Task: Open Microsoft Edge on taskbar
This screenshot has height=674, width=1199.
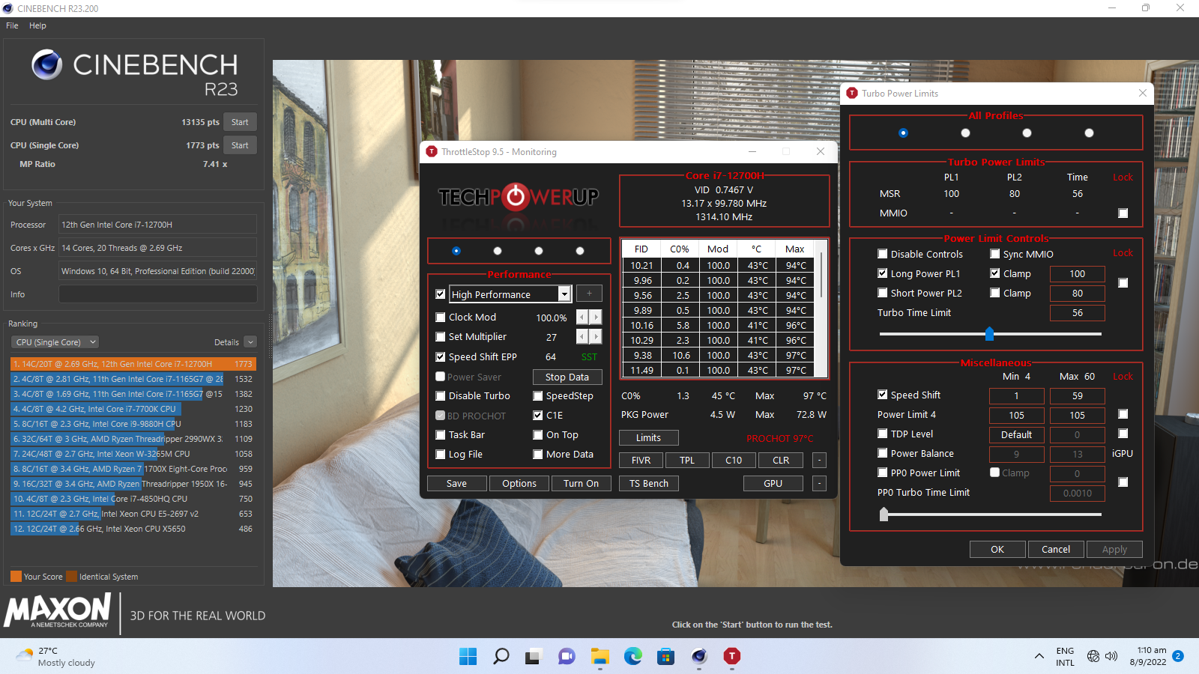Action: (x=633, y=657)
